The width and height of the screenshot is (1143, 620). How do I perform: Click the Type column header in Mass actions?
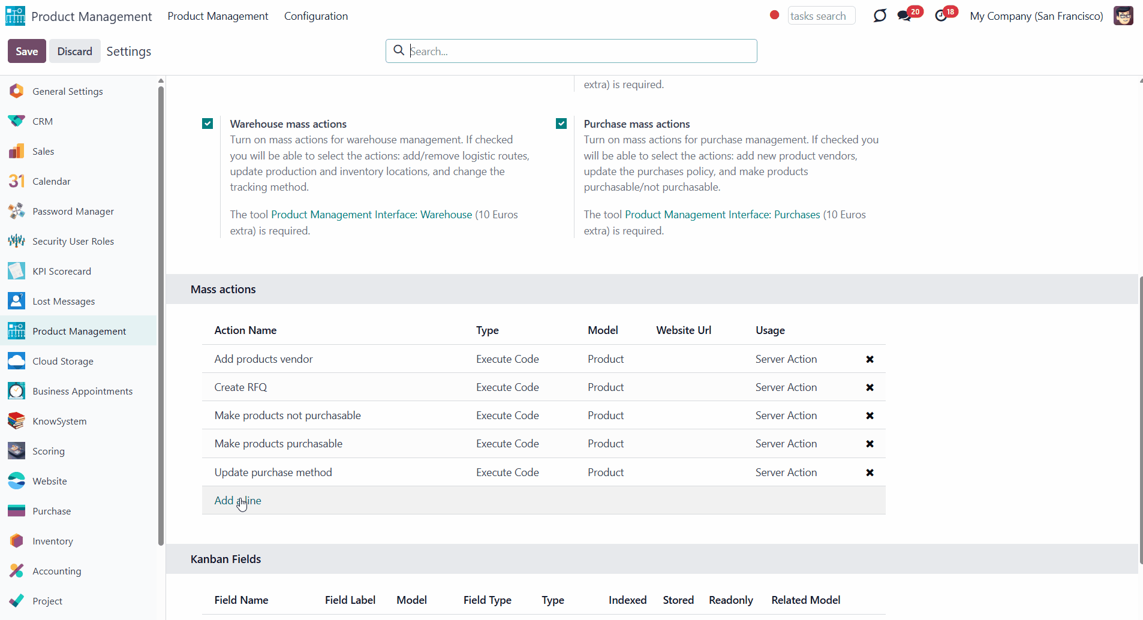(488, 330)
